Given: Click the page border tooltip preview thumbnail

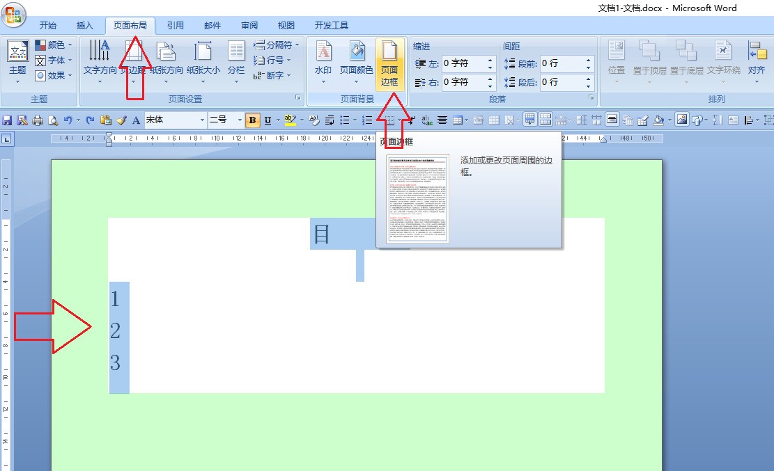Looking at the screenshot, I should 417,199.
